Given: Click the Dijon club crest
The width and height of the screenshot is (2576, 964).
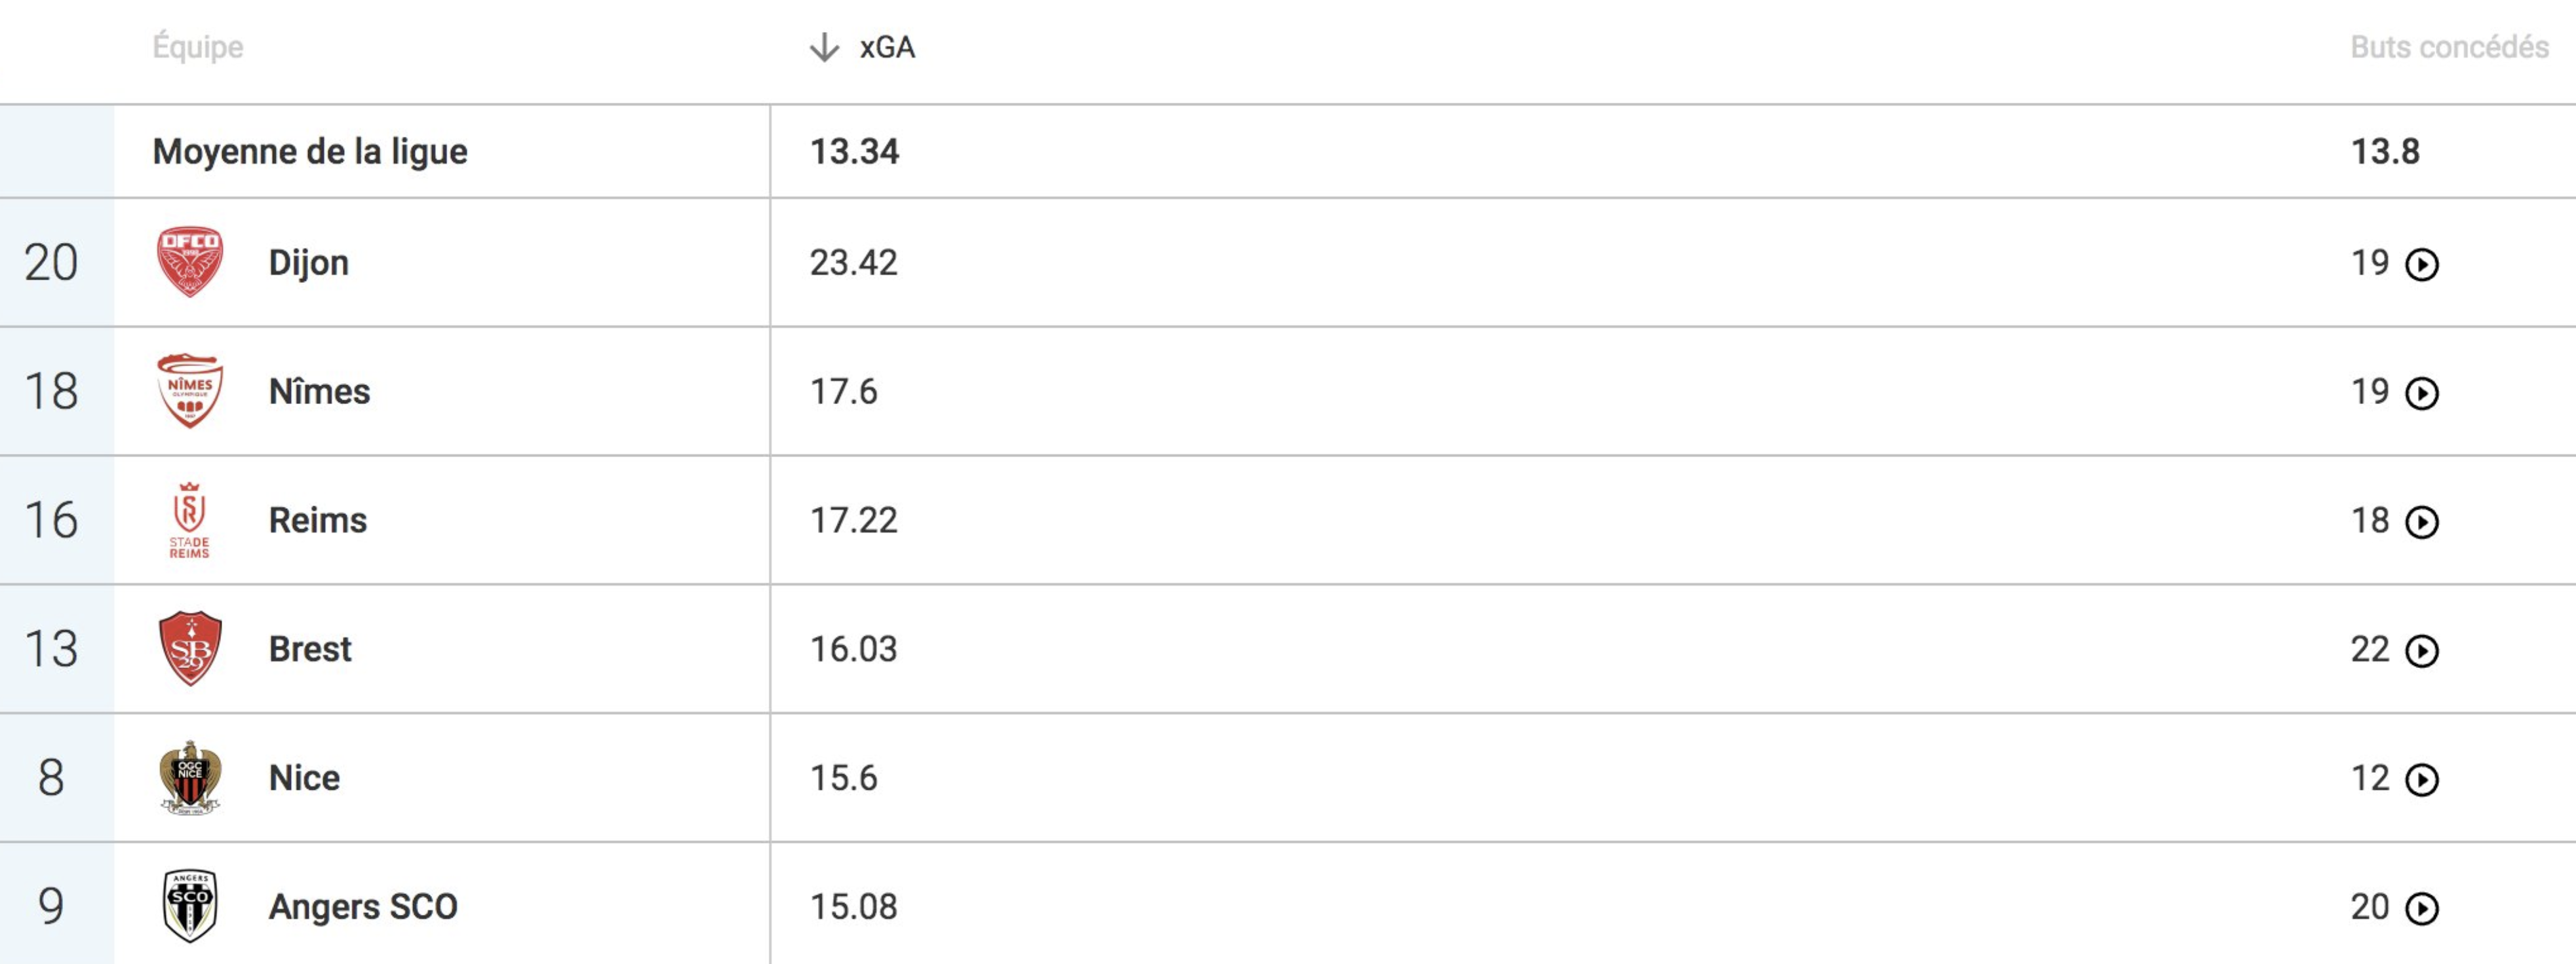Looking at the screenshot, I should click(x=190, y=262).
